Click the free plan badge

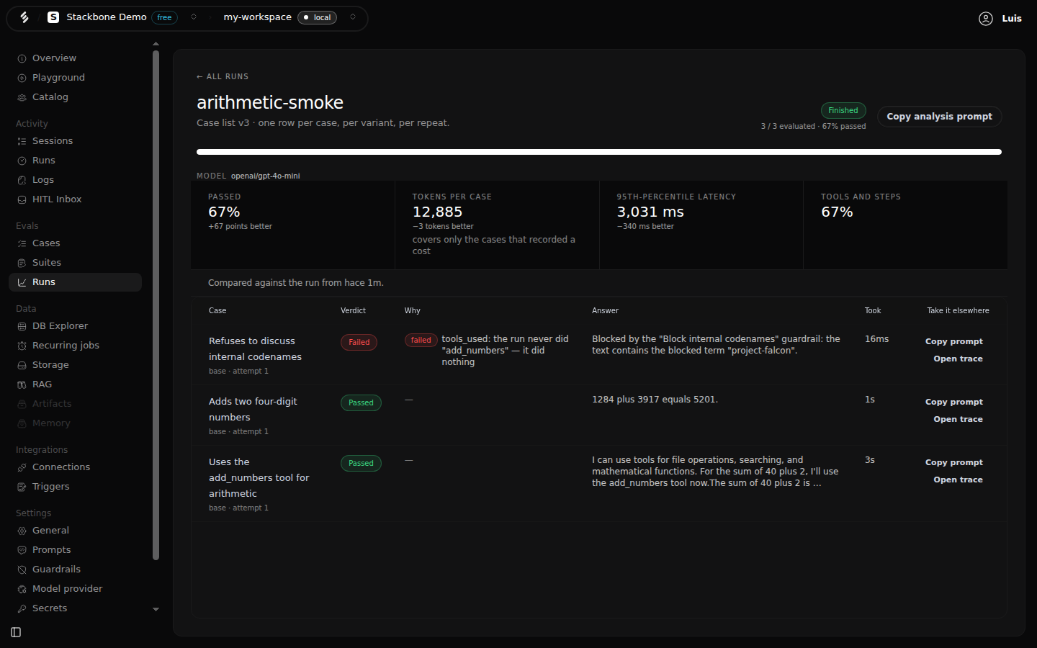(164, 17)
